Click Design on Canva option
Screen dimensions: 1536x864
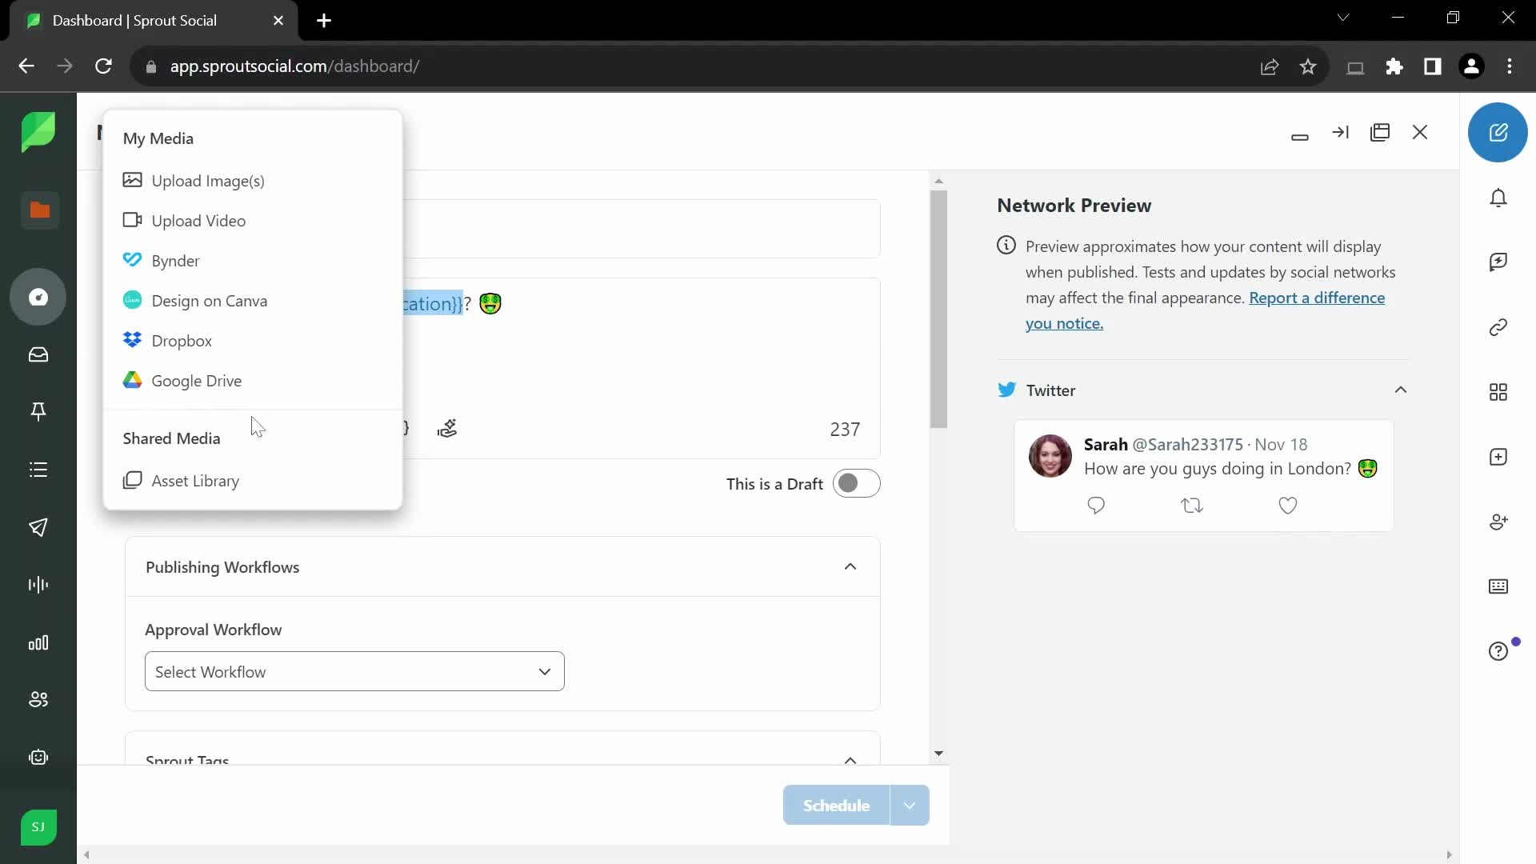210,301
